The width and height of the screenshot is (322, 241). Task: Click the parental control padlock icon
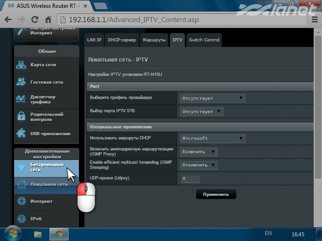[x=22, y=116]
